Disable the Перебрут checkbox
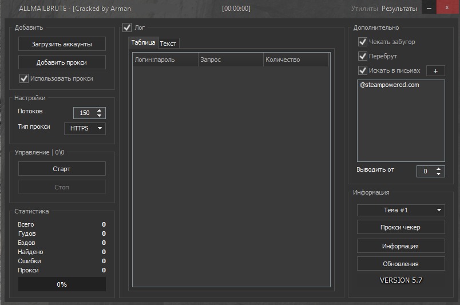 pos(362,56)
